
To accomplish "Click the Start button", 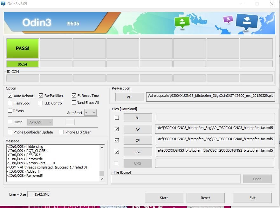I will coord(164,198).
